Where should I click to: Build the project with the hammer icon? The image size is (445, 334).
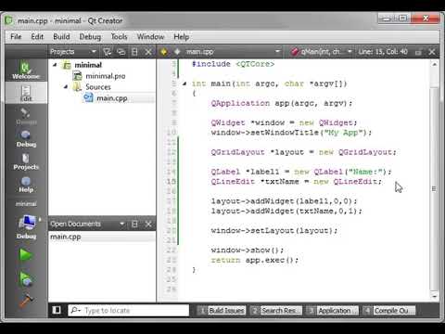pos(26,301)
